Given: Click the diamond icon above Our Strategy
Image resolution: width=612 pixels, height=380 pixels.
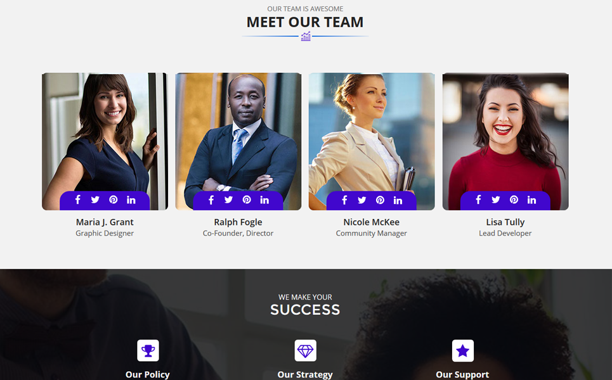Looking at the screenshot, I should click(x=305, y=350).
